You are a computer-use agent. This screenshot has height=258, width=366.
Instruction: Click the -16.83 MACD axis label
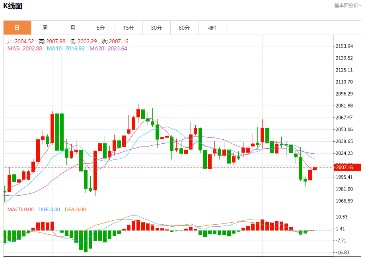342,252
